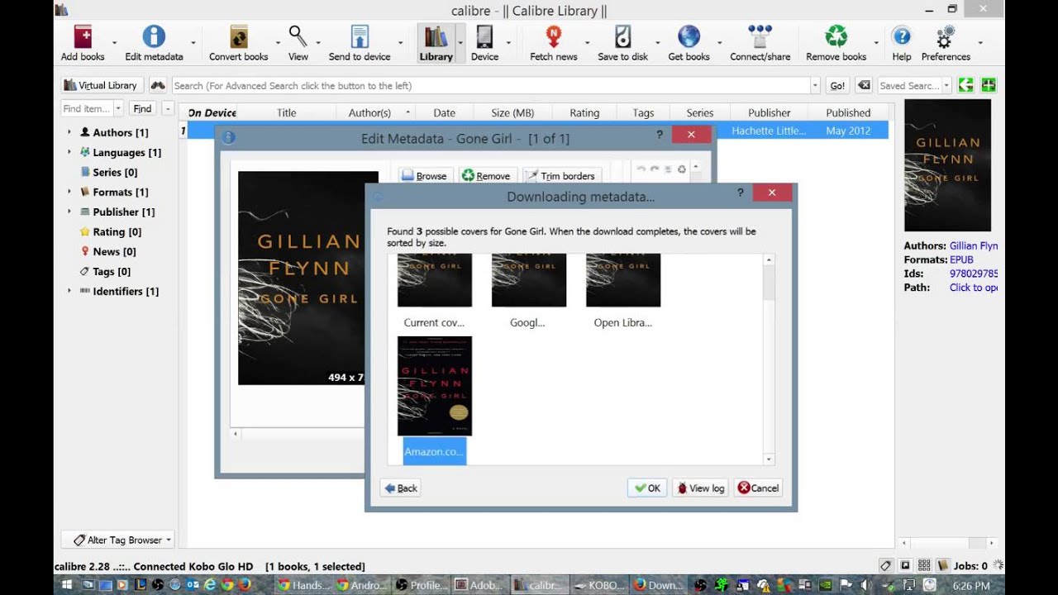Click the Jobs spinner icon in status bar
The image size is (1058, 595).
point(998,566)
